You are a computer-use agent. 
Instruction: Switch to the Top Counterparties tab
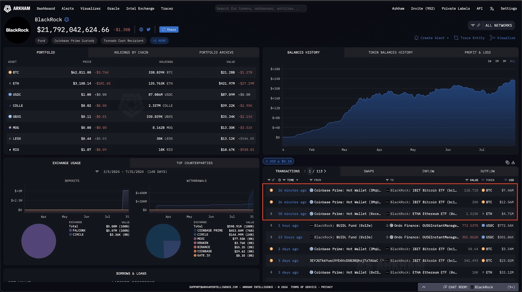point(194,163)
